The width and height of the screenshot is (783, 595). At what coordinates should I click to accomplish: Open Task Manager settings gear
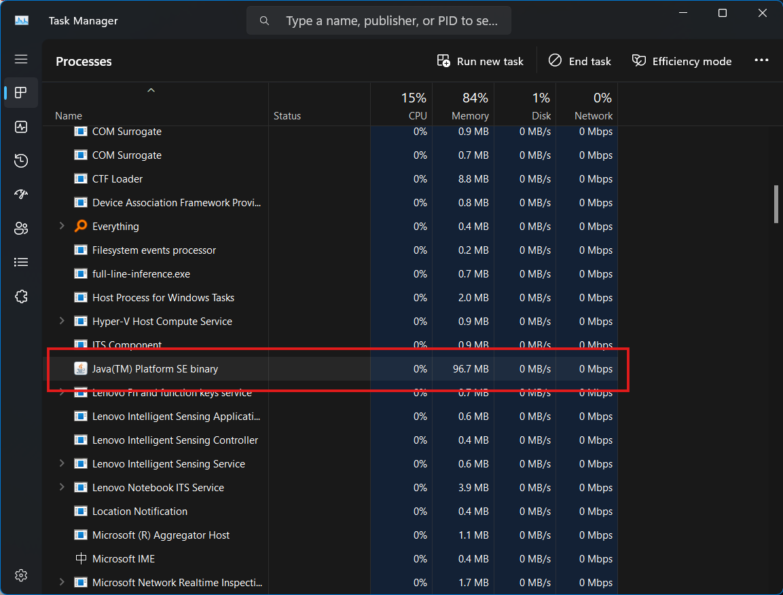tap(21, 575)
